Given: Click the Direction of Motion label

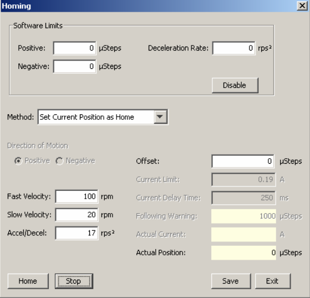Looking at the screenshot, I should coord(38,145).
